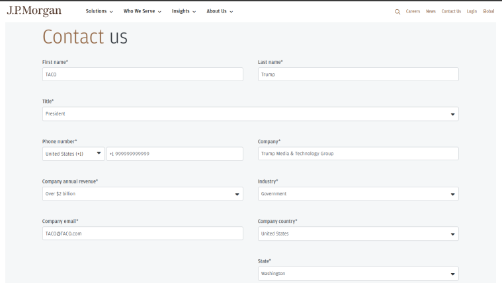Open the Title dropdown showing President
This screenshot has width=502, height=283.
[251, 113]
